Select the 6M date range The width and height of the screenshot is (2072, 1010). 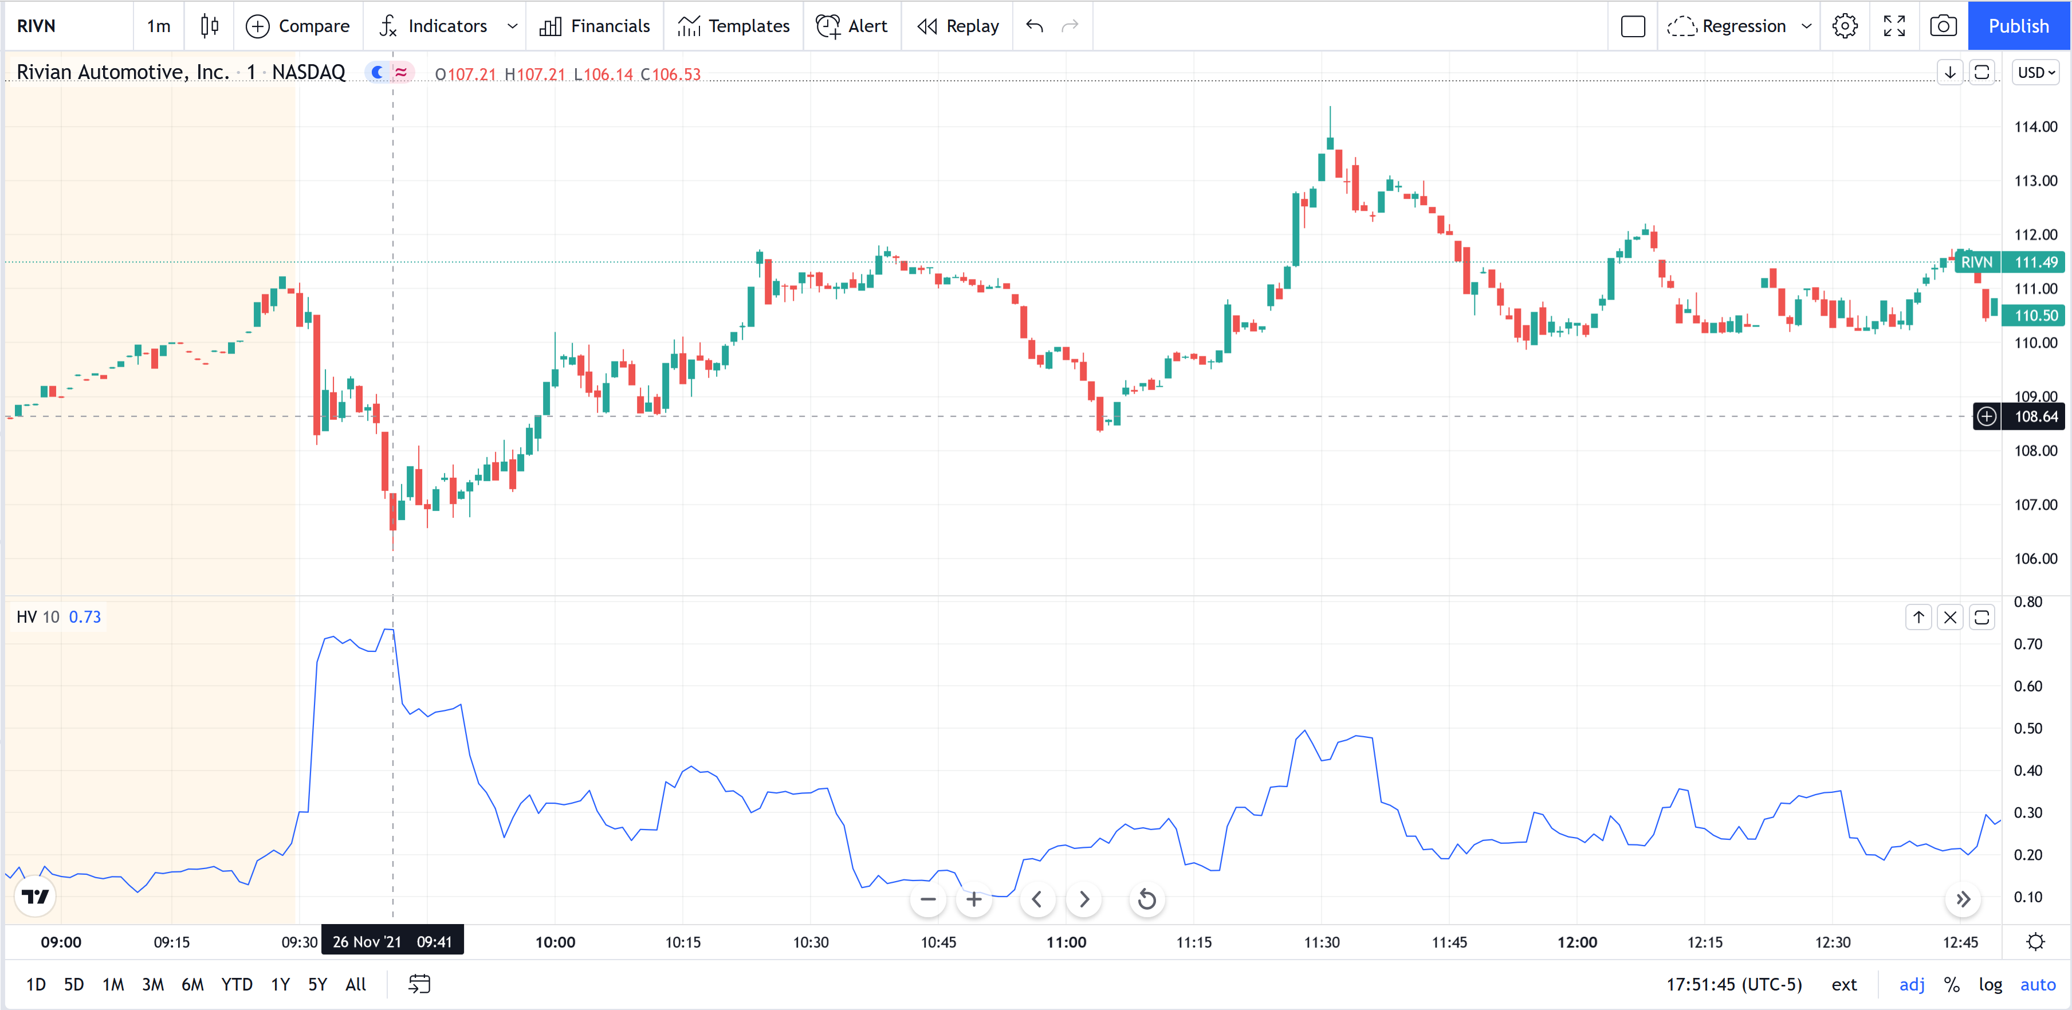(192, 984)
